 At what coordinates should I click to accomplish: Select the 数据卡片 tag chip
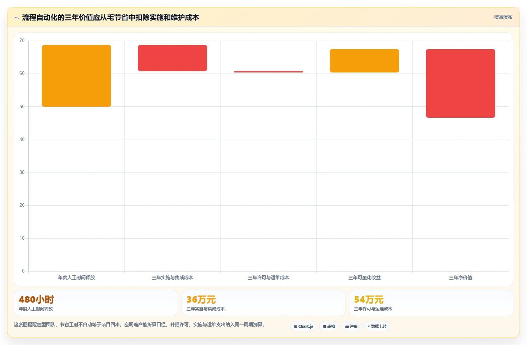pyautogui.click(x=377, y=326)
